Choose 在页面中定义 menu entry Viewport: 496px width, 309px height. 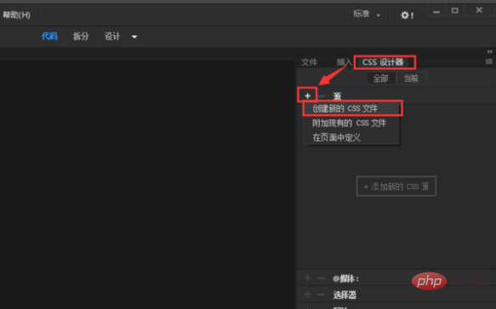[351, 137]
